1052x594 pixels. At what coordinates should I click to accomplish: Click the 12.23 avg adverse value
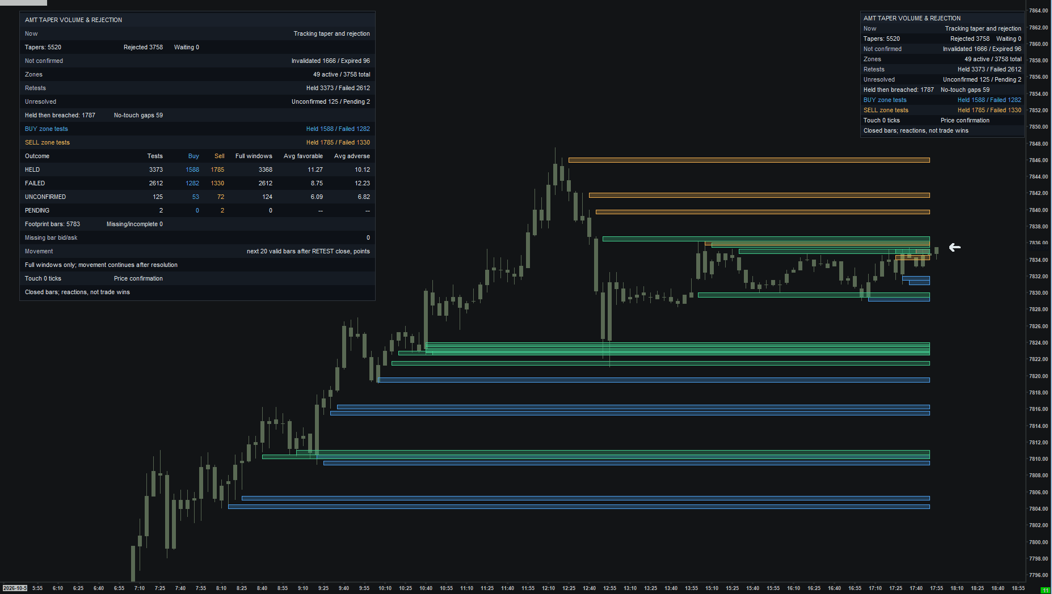point(362,183)
